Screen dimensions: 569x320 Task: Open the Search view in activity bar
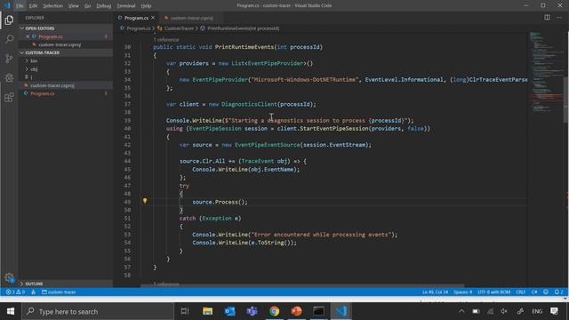pos(9,39)
